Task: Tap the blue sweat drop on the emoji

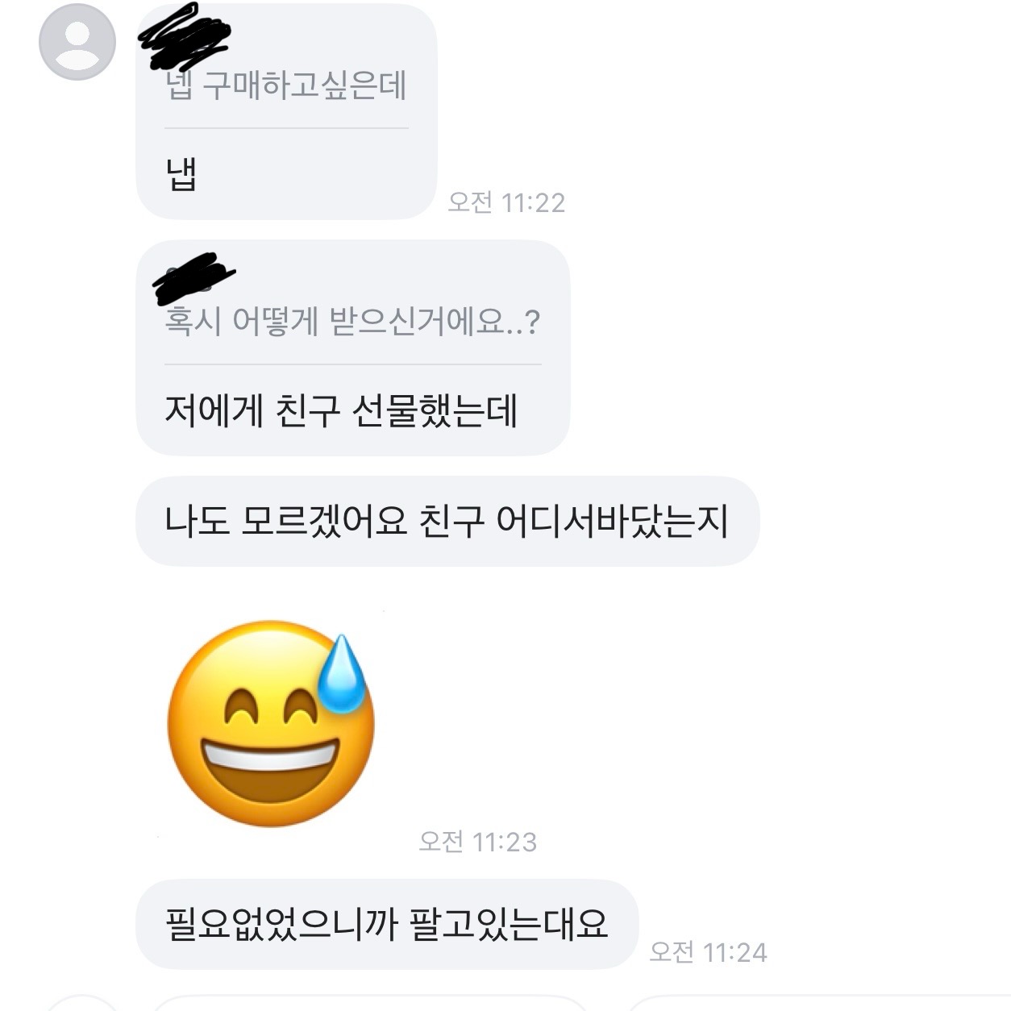Action: coord(343,673)
